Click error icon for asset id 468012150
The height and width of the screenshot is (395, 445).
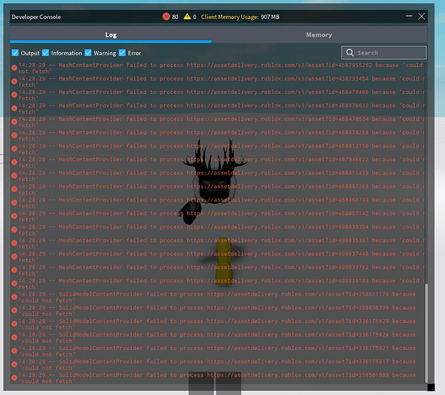(x=14, y=149)
